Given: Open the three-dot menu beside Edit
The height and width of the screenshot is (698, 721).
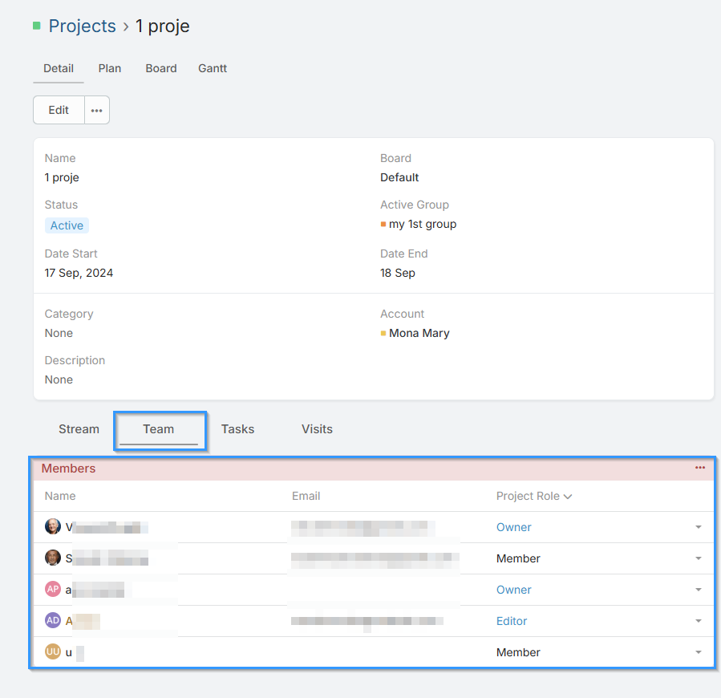Looking at the screenshot, I should click(x=96, y=111).
